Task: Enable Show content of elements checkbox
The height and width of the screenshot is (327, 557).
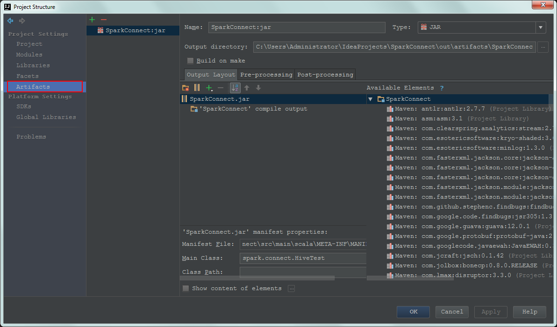Action: click(x=186, y=288)
